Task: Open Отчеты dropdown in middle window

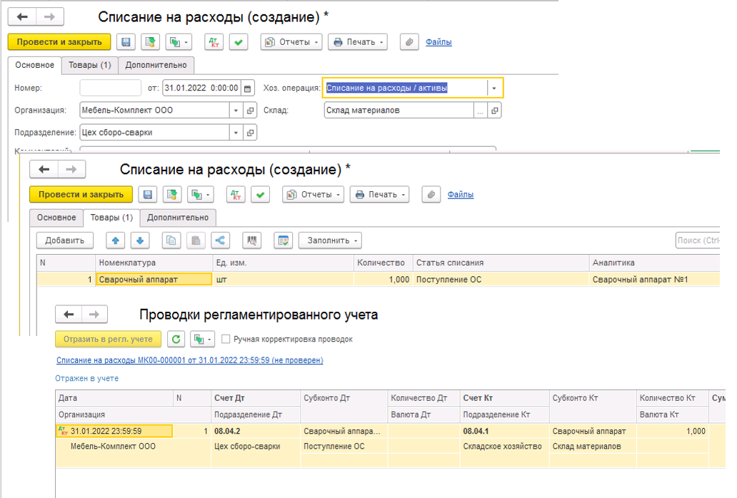Action: click(x=313, y=194)
